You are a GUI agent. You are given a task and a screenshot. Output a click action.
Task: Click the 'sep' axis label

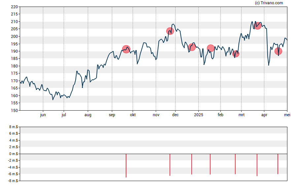(x=112, y=115)
